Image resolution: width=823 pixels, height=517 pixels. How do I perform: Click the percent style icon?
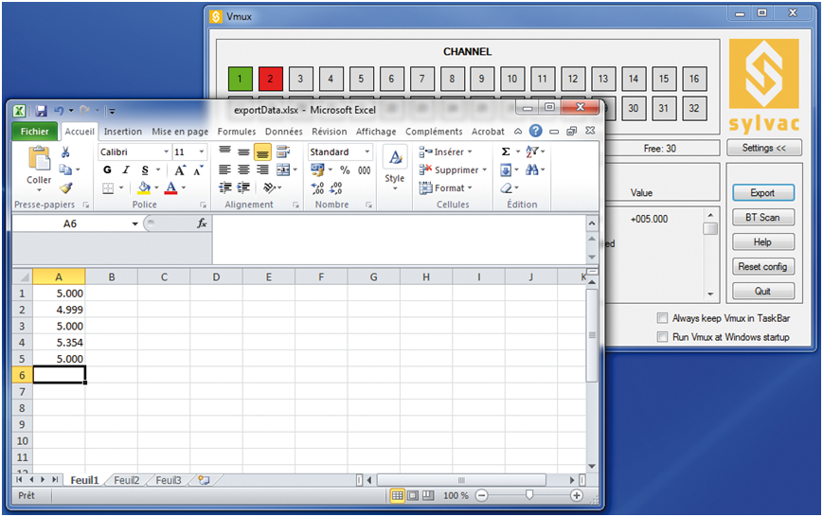345,170
